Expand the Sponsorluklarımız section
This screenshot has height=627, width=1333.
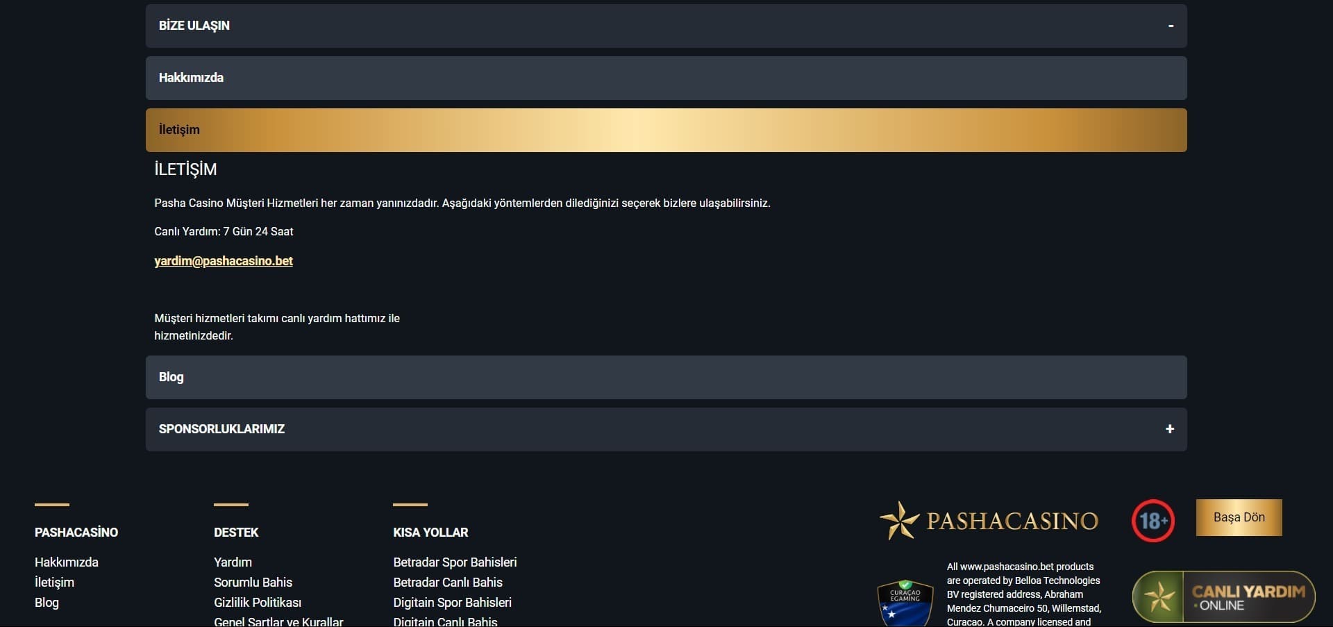pos(1170,429)
